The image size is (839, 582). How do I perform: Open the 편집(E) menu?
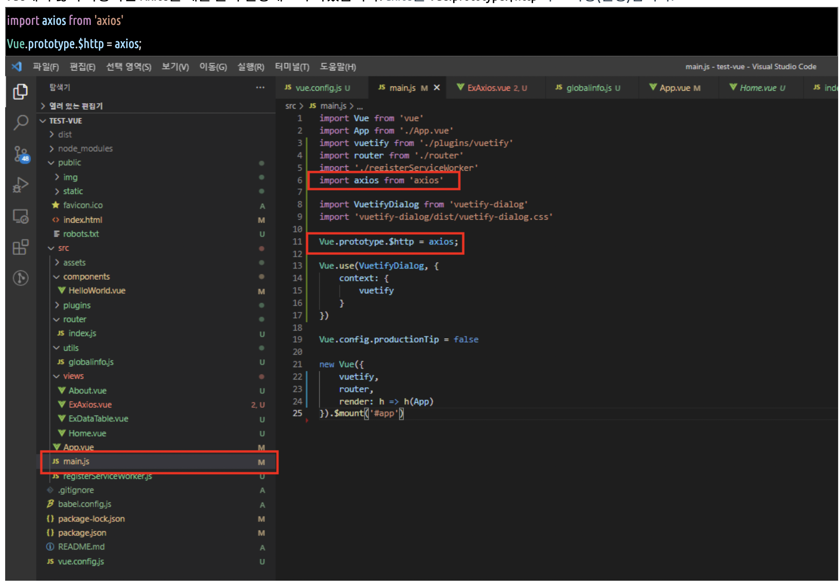tap(82, 67)
